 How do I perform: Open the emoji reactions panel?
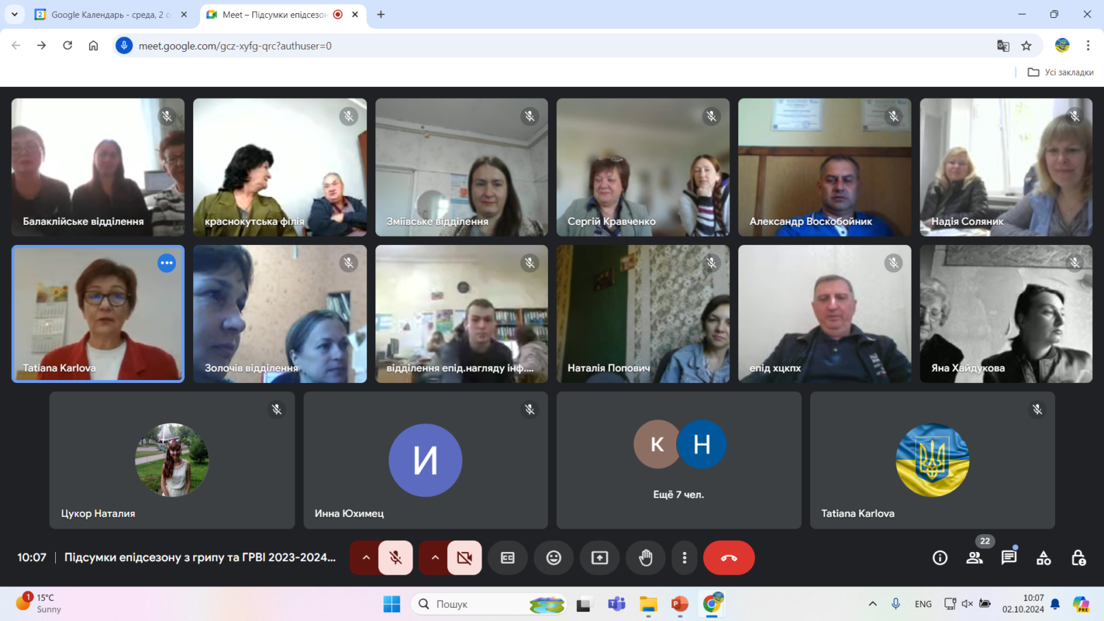pyautogui.click(x=553, y=558)
